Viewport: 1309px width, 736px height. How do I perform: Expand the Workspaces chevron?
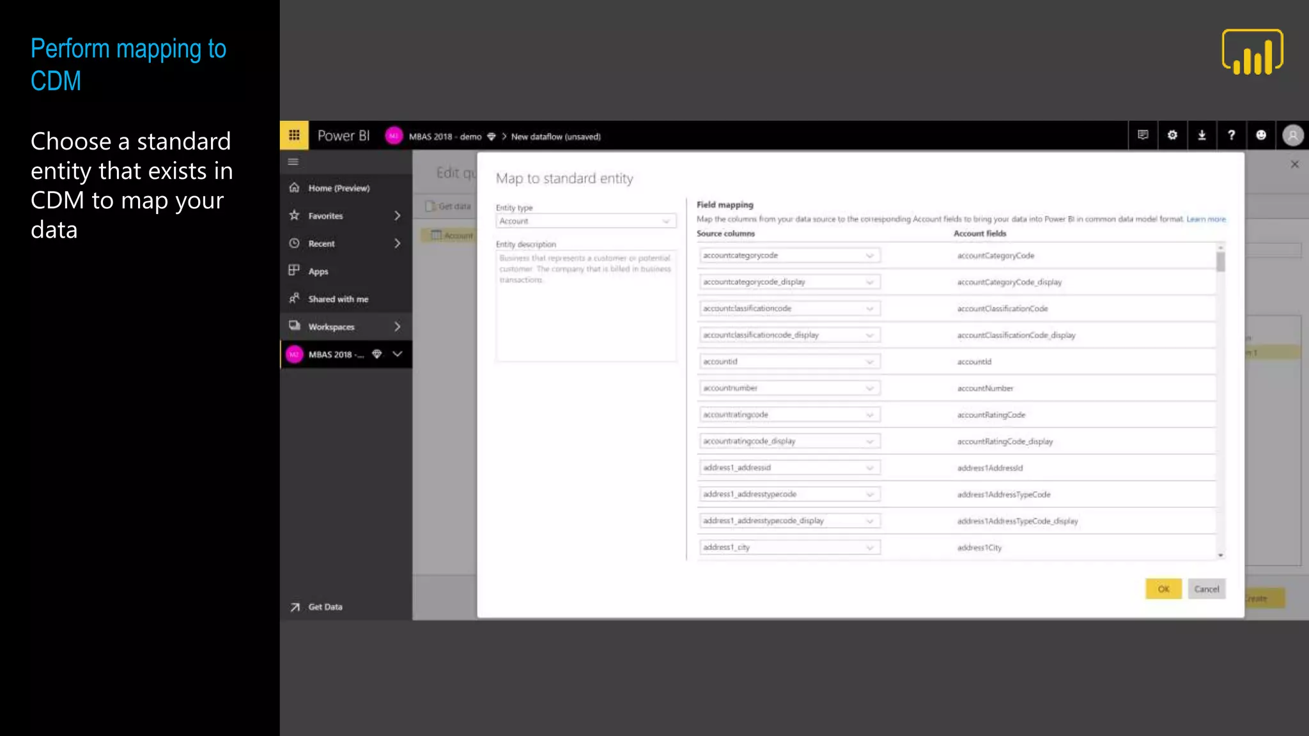(398, 326)
